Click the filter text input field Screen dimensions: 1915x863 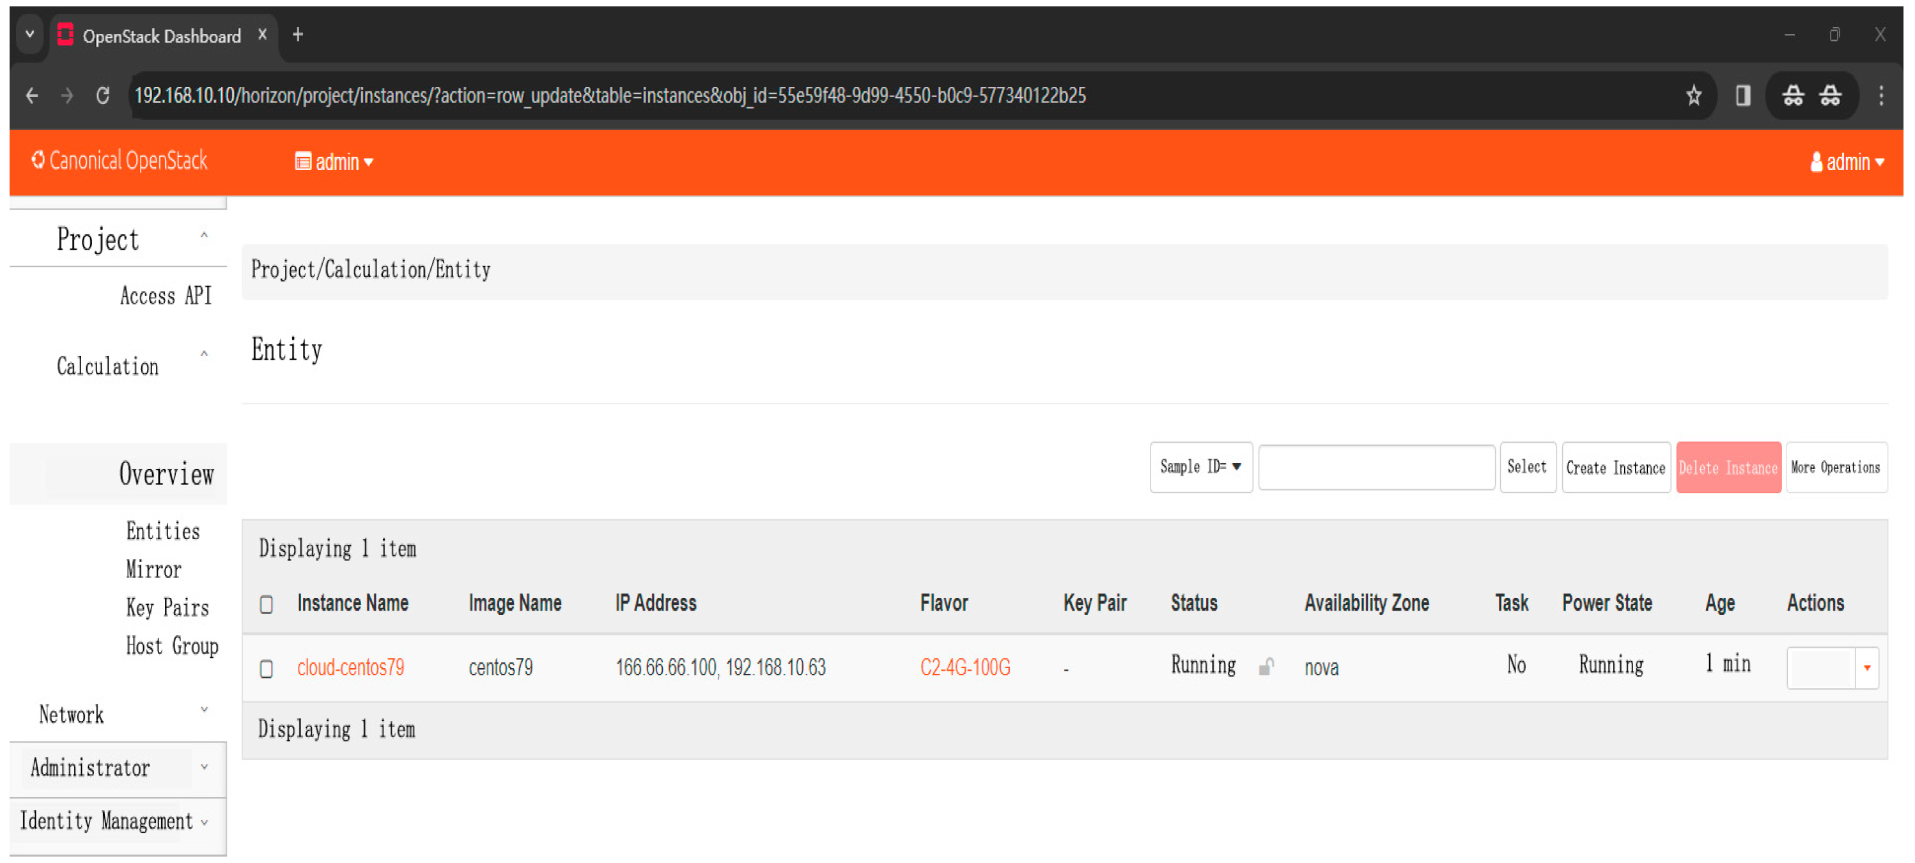click(x=1376, y=467)
